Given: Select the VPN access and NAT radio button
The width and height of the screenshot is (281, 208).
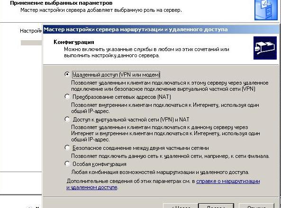Looking at the screenshot, I should coord(67,119).
